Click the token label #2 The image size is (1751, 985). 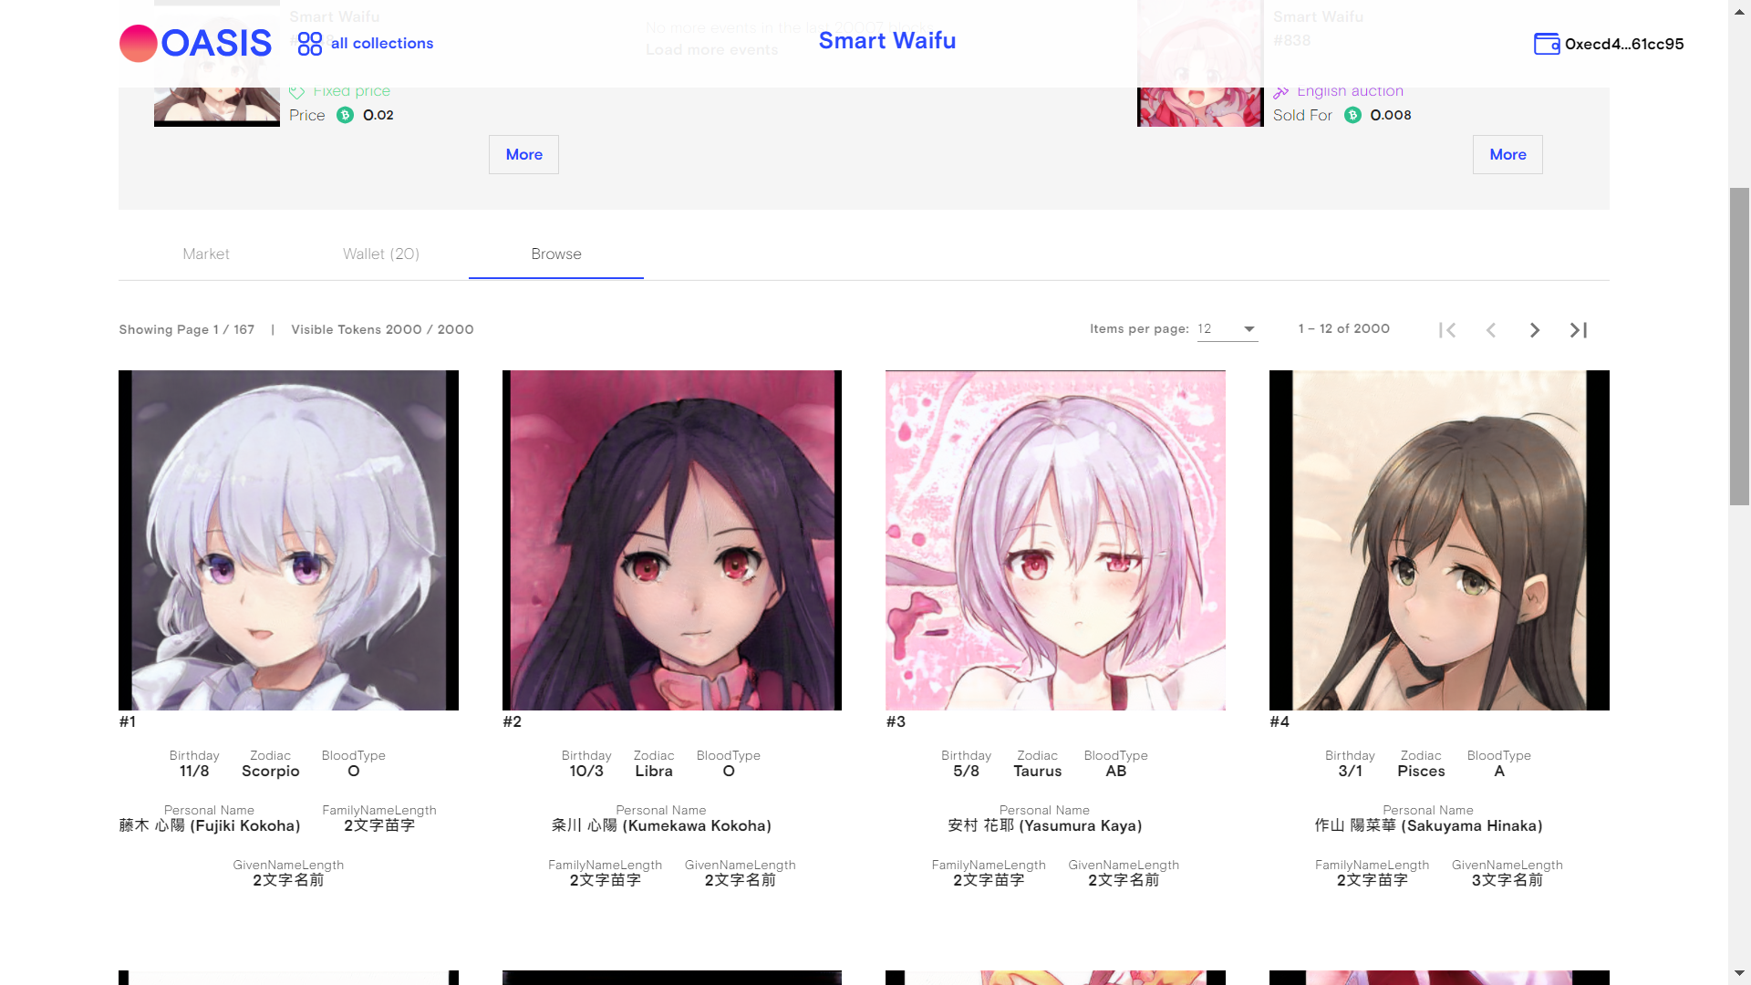(x=513, y=722)
